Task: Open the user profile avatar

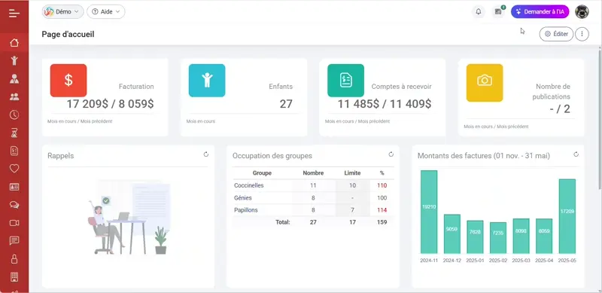Action: pos(582,11)
